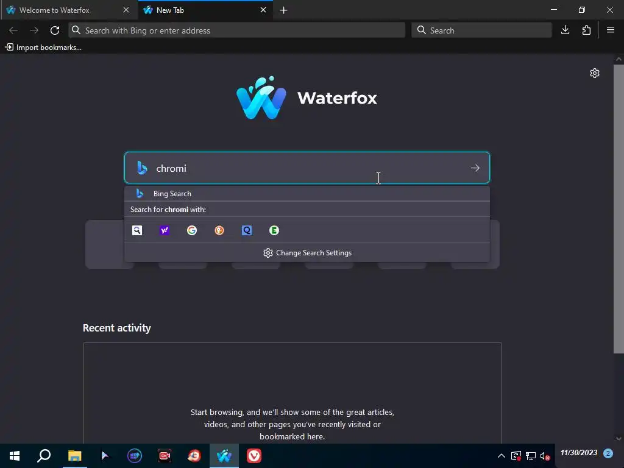This screenshot has height=468, width=624.
Task: Switch to Welcome to Waterfox tab
Action: coord(69,10)
